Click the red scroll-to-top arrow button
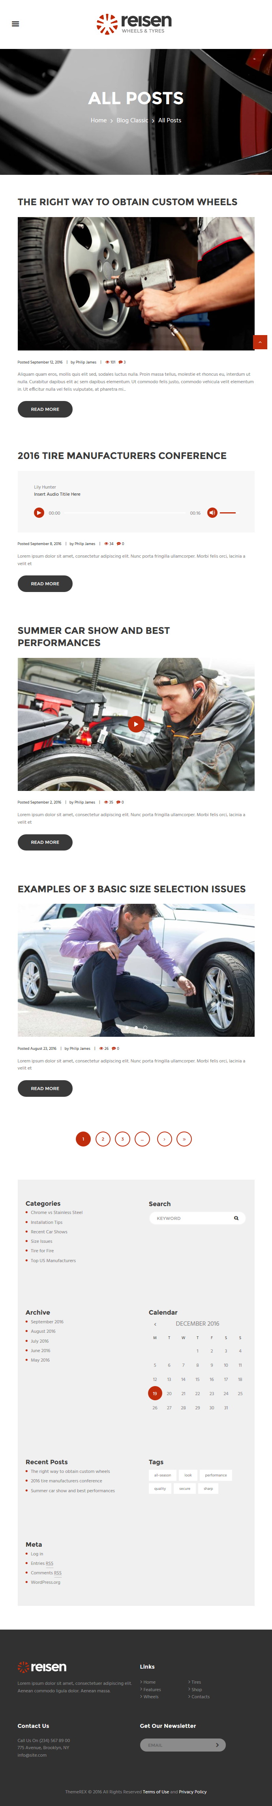The image size is (272, 1806). coord(260,342)
